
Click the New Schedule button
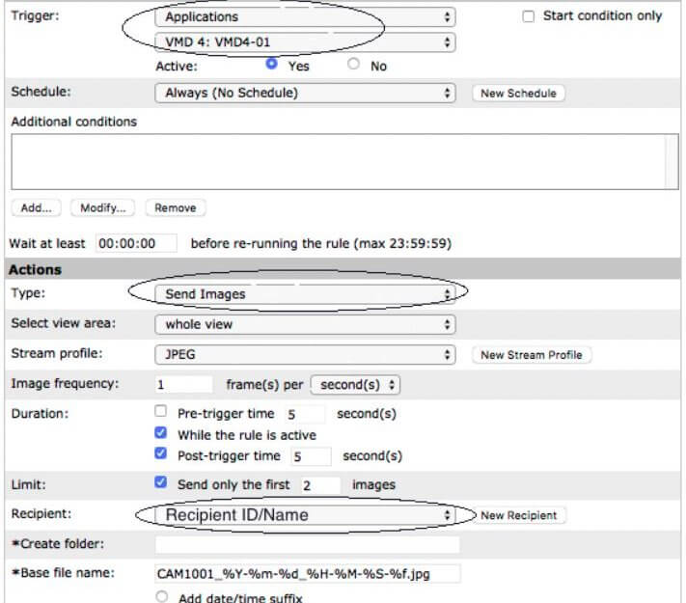pos(518,94)
